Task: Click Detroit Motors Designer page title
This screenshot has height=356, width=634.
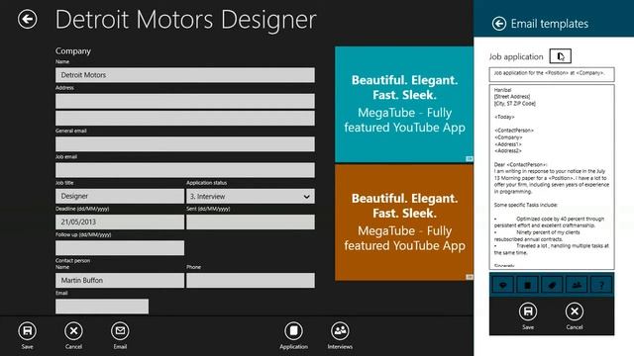Action: (185, 20)
